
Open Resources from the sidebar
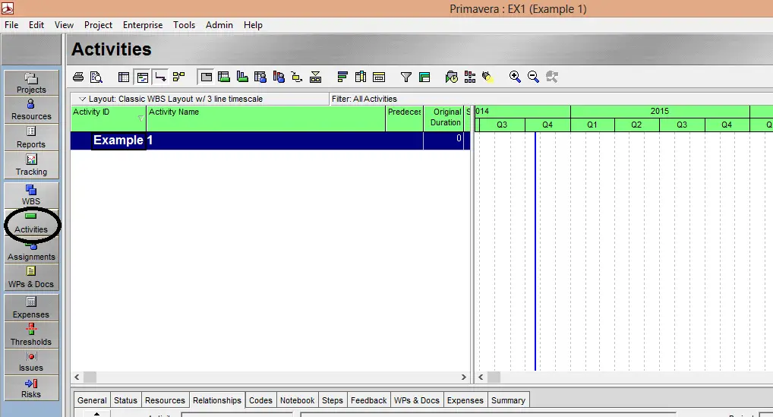pos(31,109)
